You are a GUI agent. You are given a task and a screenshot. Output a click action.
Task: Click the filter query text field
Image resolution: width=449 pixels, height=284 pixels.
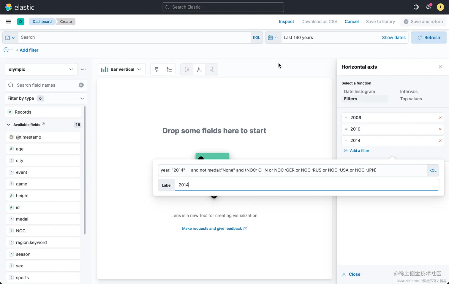click(293, 170)
